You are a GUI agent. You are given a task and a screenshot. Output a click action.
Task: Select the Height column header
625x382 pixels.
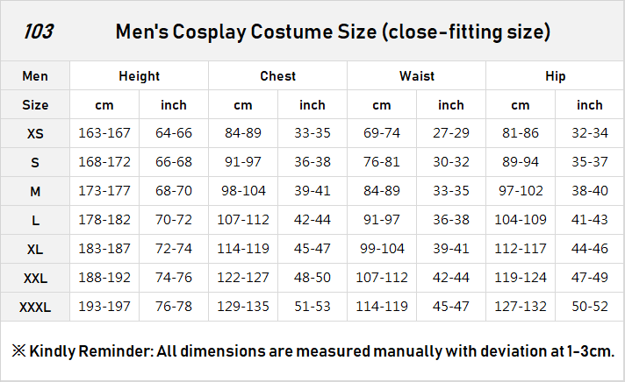click(x=139, y=76)
